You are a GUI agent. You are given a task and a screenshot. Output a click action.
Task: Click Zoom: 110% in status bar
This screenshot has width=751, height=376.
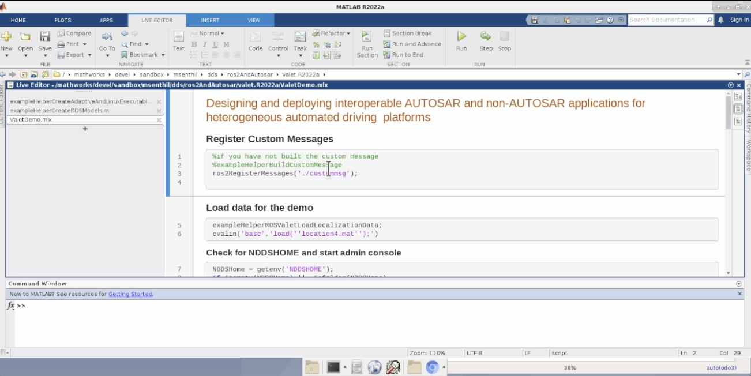(427, 353)
